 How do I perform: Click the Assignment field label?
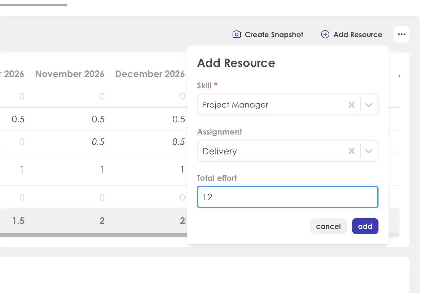[x=220, y=132]
